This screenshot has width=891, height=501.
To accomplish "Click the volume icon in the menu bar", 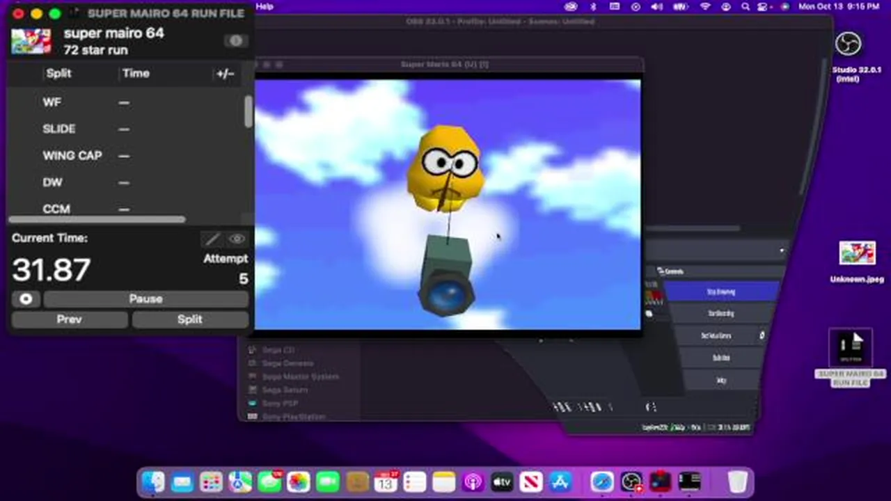I will (657, 6).
